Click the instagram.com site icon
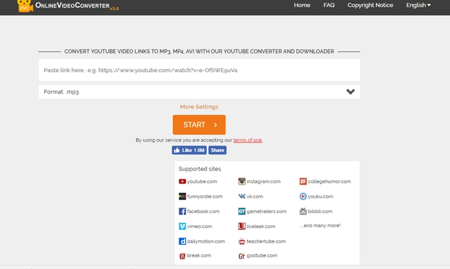The height and width of the screenshot is (269, 450). (242, 181)
